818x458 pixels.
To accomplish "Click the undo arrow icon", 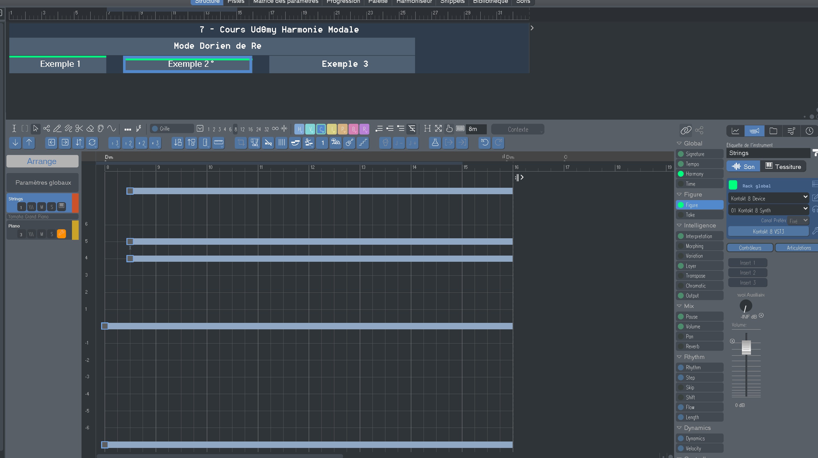I will coord(484,143).
